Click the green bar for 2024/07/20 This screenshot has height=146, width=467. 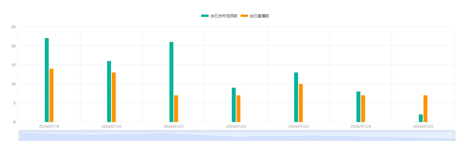pos(109,91)
